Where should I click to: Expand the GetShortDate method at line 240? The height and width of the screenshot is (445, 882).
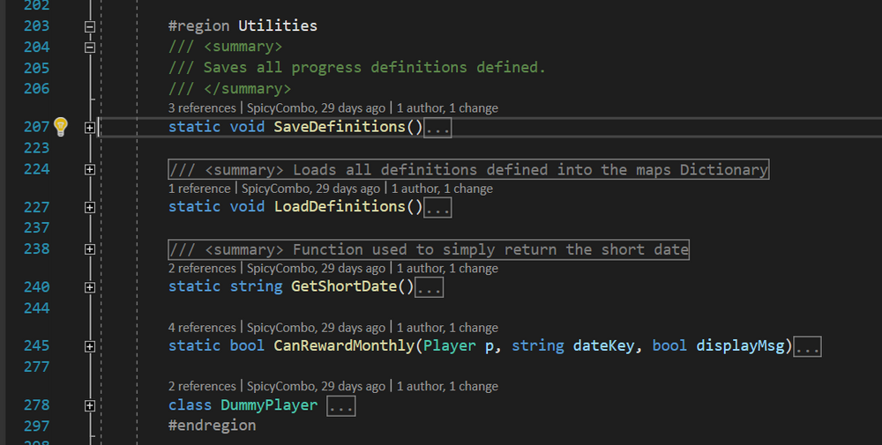coord(89,287)
